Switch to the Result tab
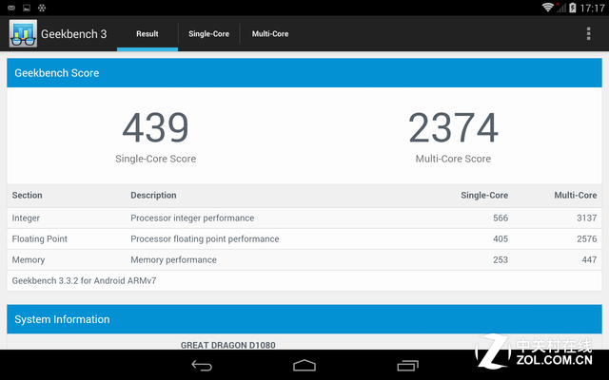 tap(147, 34)
